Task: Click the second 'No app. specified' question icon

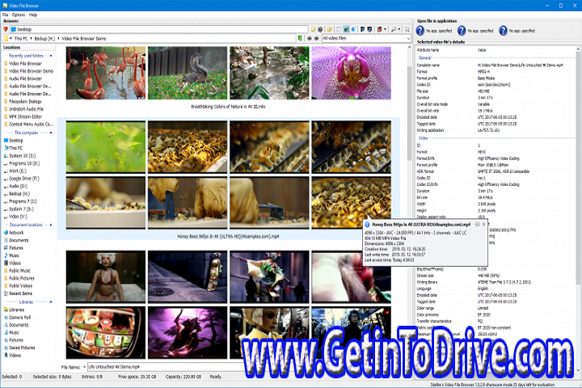Action: [x=462, y=31]
